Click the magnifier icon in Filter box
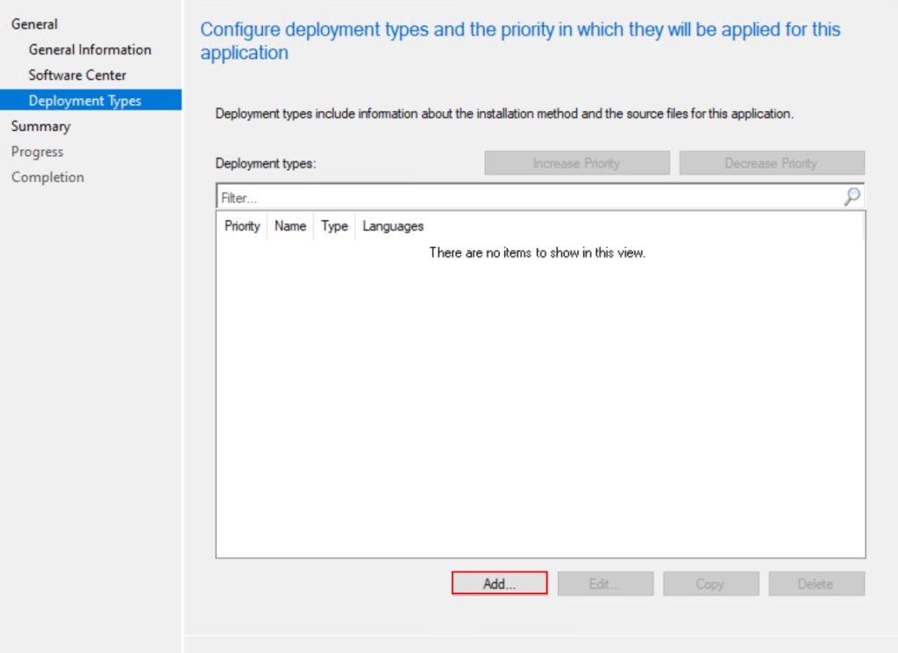Screen dimensions: 898x653 pyautogui.click(x=852, y=197)
